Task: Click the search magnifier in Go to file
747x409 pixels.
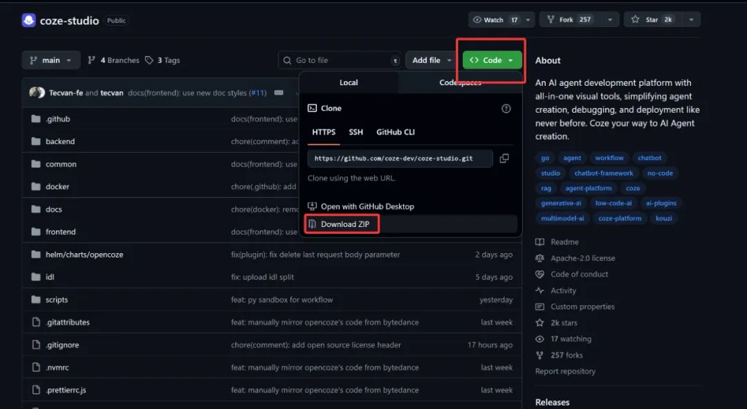Action: pos(287,60)
